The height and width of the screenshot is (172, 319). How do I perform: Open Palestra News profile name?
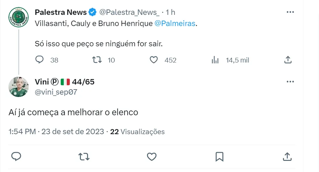tap(61, 13)
